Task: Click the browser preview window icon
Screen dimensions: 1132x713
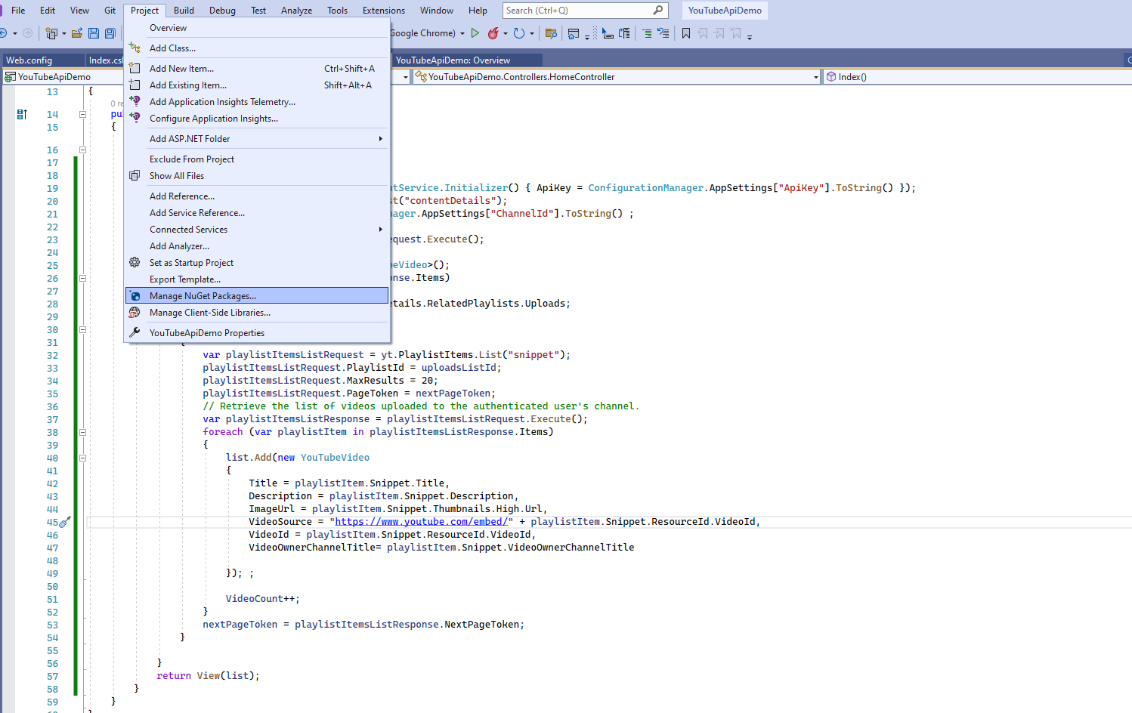Action: pyautogui.click(x=574, y=33)
